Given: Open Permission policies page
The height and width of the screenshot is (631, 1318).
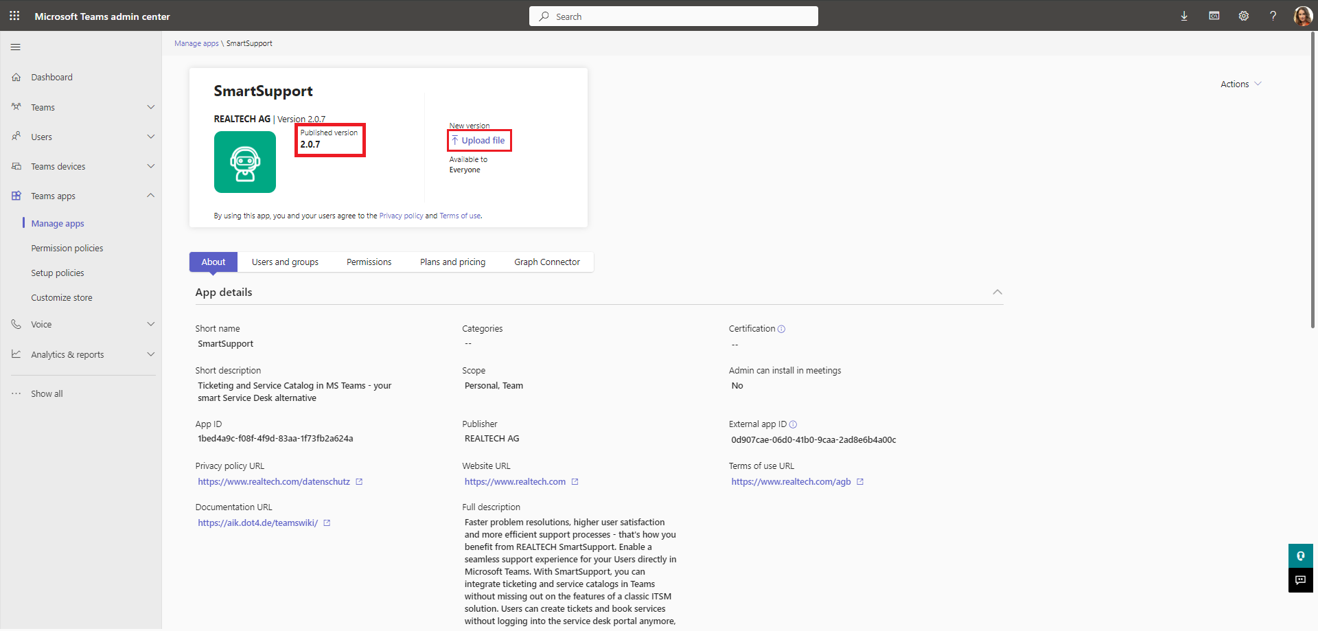Looking at the screenshot, I should (x=67, y=248).
